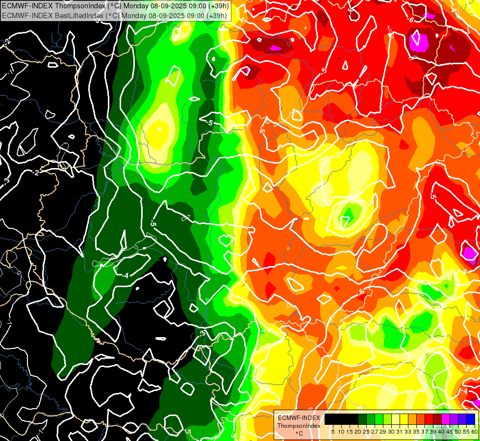Click the legend tick label 45
The width and height of the screenshot is (480, 441).
point(450,432)
